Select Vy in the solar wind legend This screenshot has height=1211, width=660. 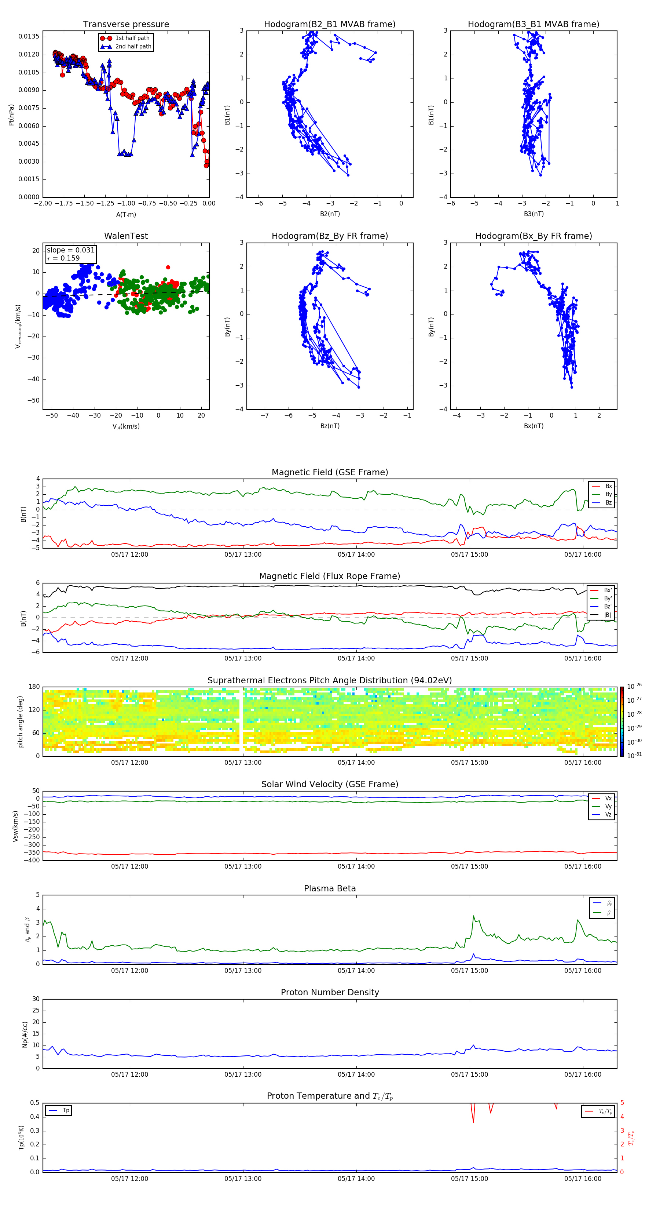point(602,806)
